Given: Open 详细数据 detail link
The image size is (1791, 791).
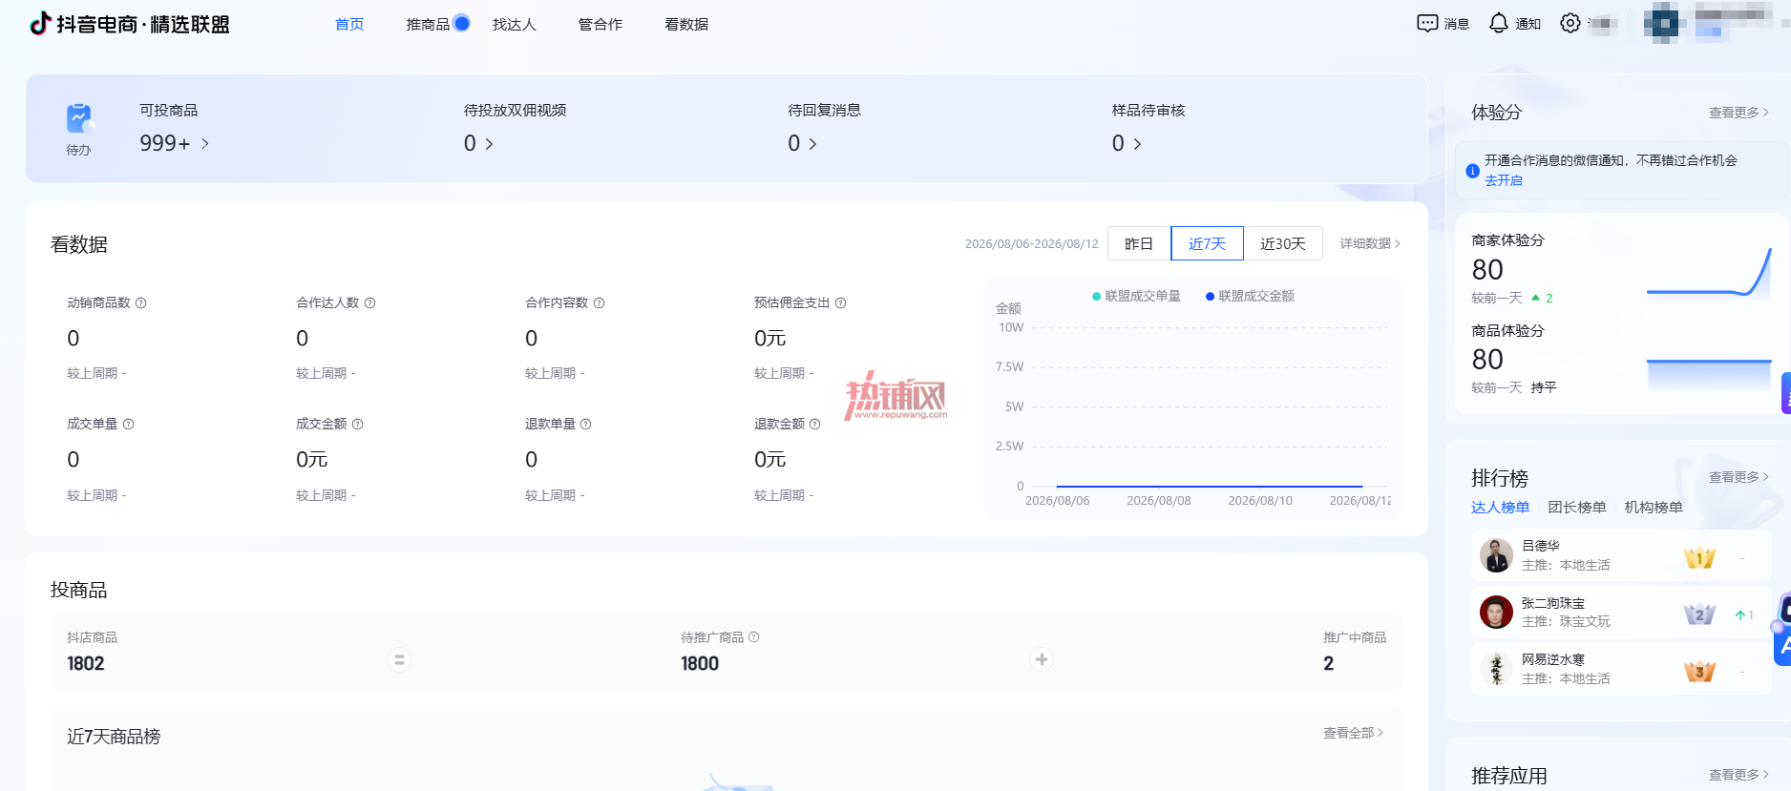Looking at the screenshot, I should (x=1370, y=244).
